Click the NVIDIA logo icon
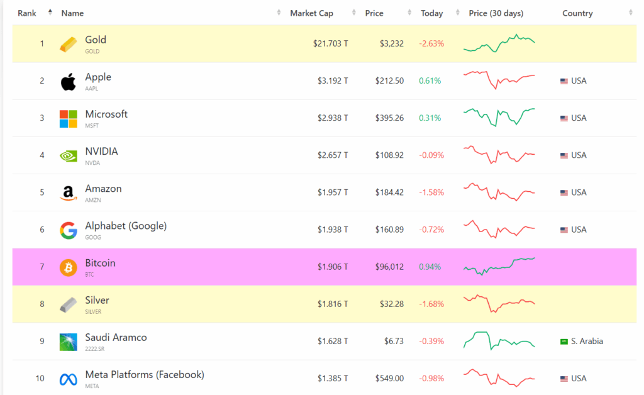The width and height of the screenshot is (644, 395). coord(68,155)
